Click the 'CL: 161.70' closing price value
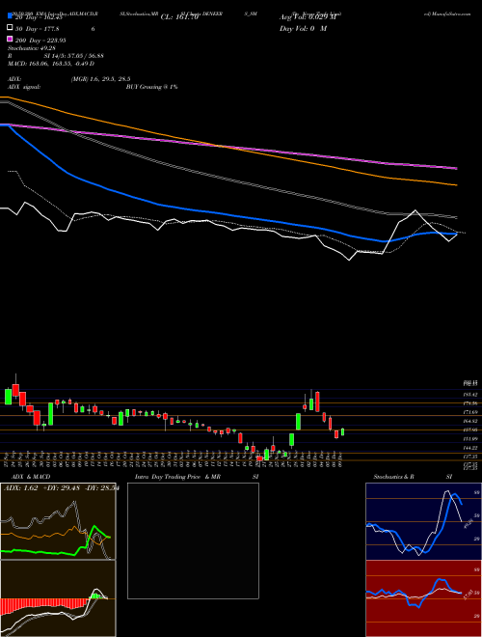This screenshot has width=482, height=637. coord(179,17)
